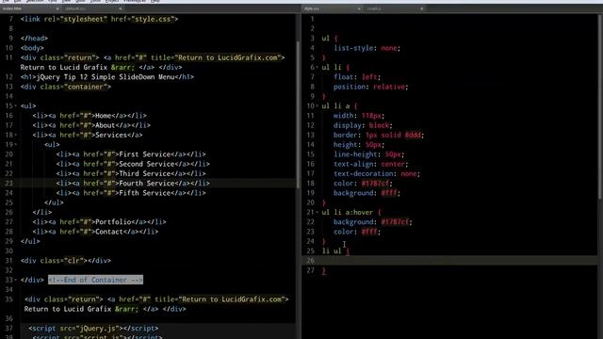Click the 'Fifth Service' list item line
603x339 pixels.
coord(131,193)
